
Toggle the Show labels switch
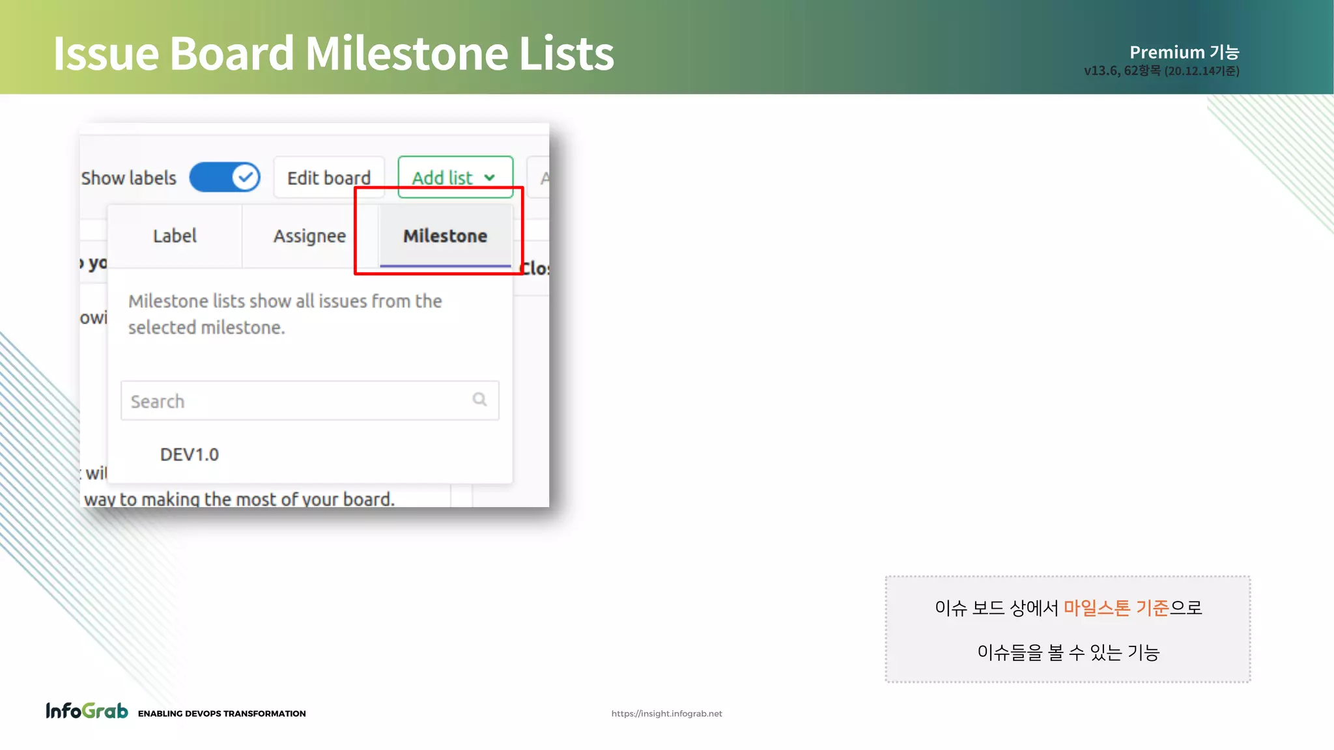(x=225, y=177)
